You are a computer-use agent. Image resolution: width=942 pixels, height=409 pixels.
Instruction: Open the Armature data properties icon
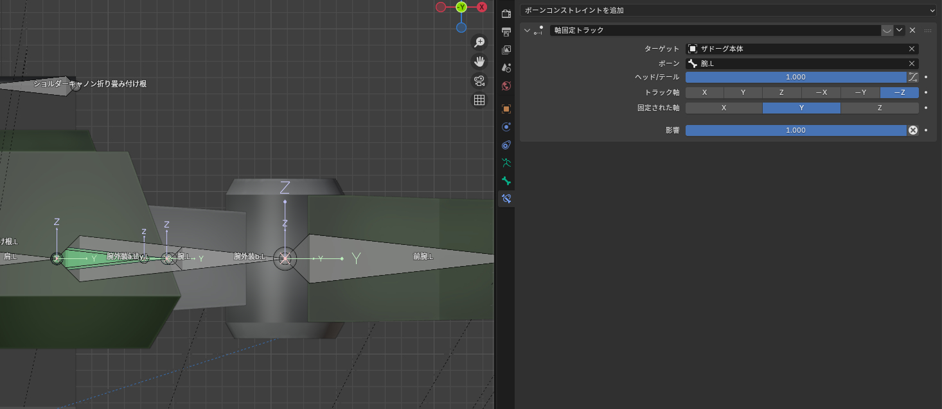pos(506,162)
